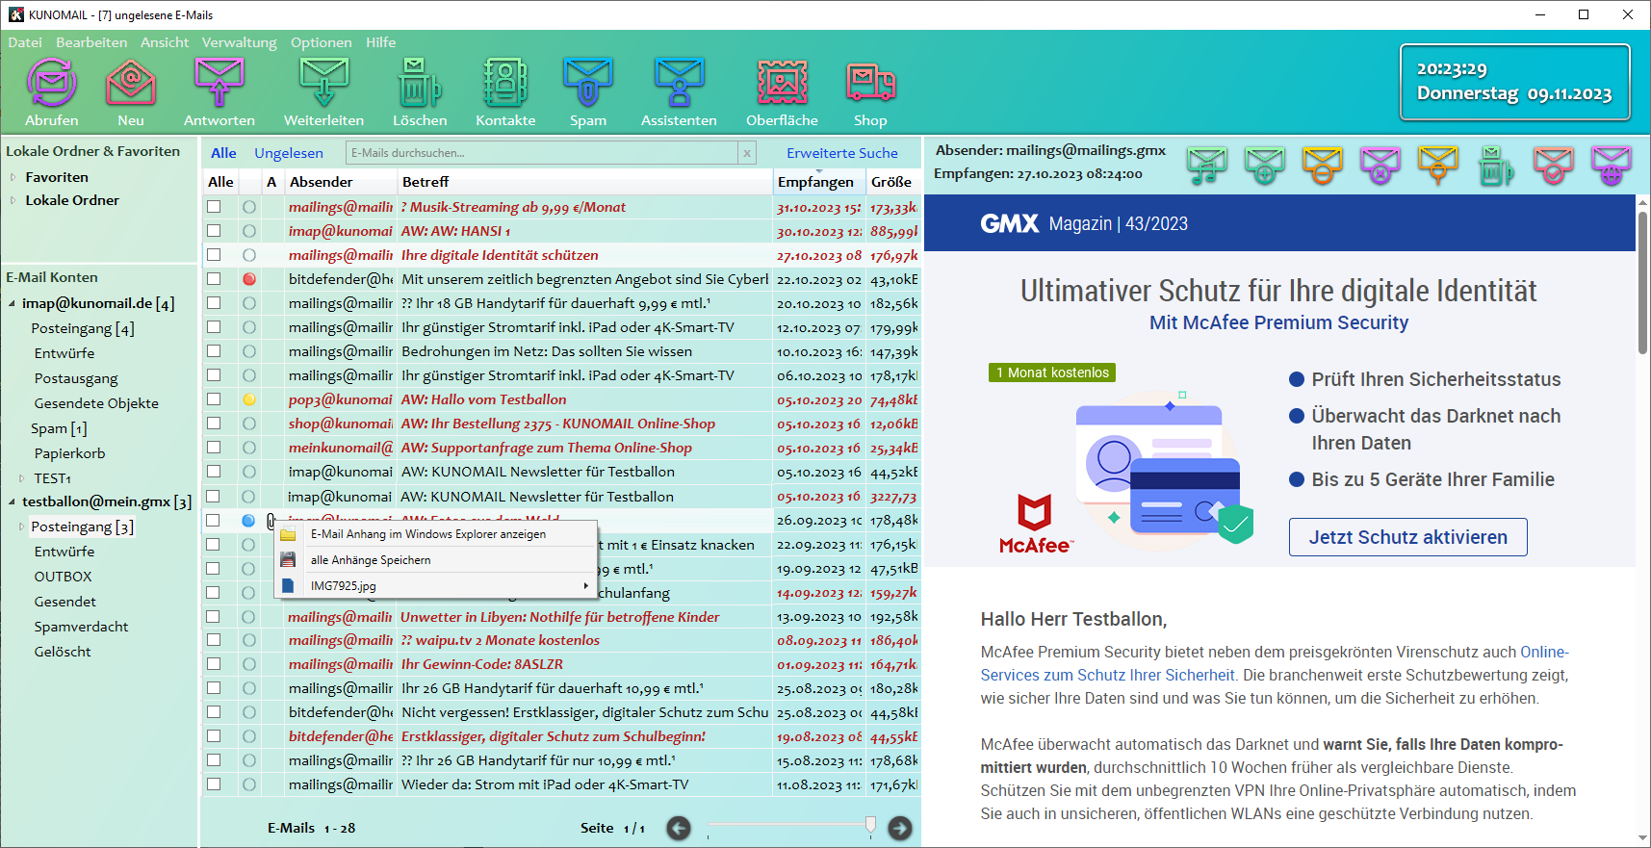The height and width of the screenshot is (848, 1651).
Task: Open Erweiterte Suche
Action: pyautogui.click(x=842, y=153)
